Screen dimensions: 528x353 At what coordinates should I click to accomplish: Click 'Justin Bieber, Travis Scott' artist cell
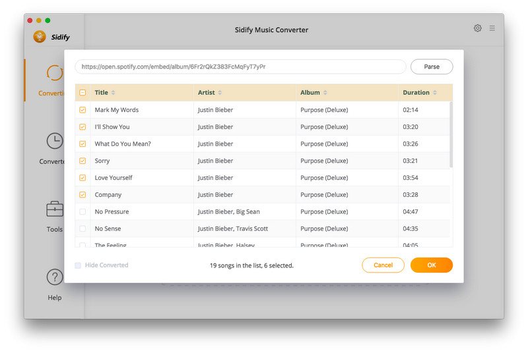[233, 229]
